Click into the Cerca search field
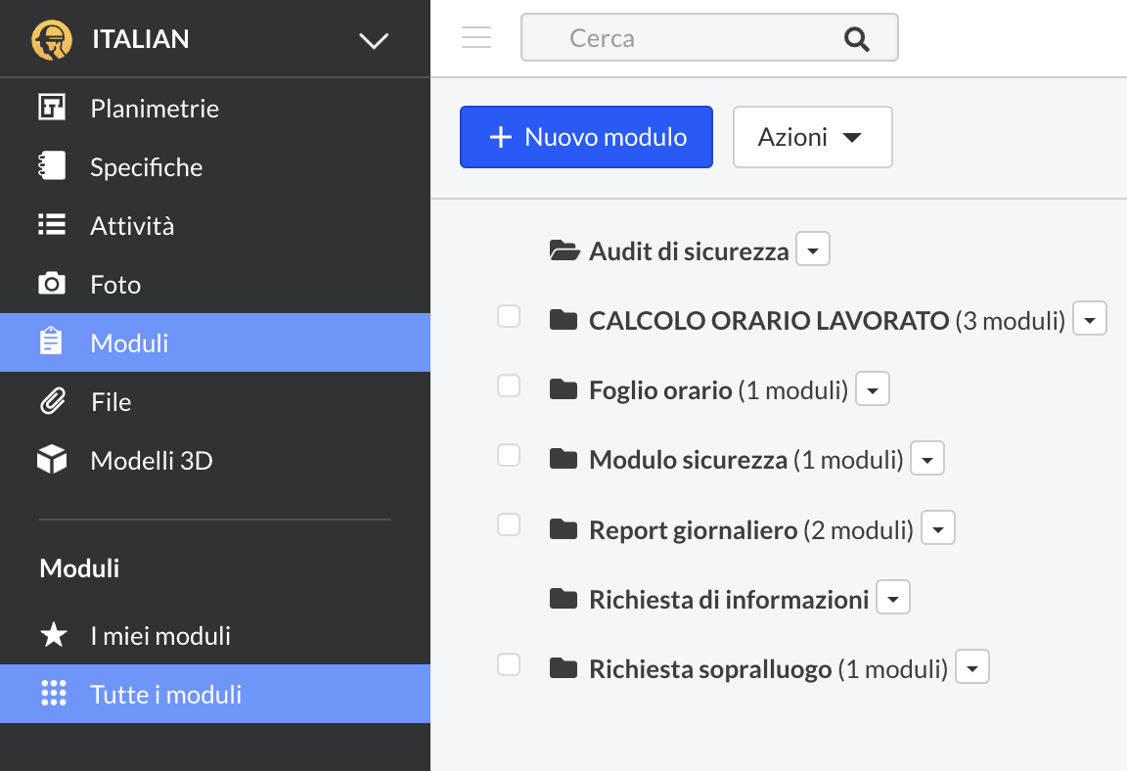 [x=709, y=37]
